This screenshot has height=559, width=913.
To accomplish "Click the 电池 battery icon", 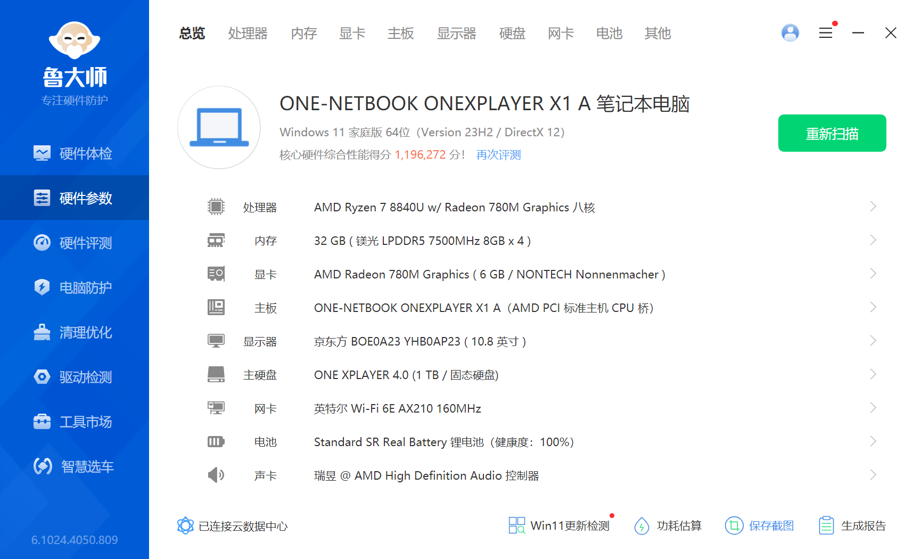I will point(216,441).
